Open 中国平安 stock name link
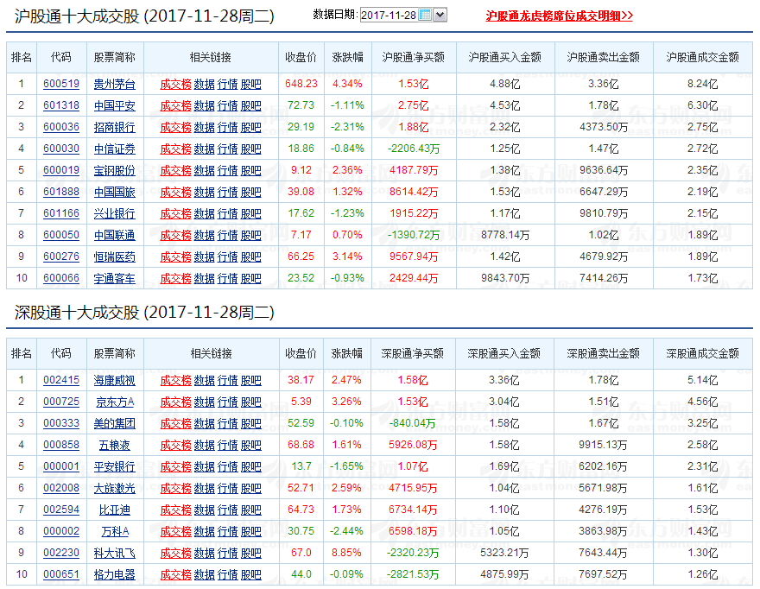Image resolution: width=760 pixels, height=589 pixels. (114, 105)
